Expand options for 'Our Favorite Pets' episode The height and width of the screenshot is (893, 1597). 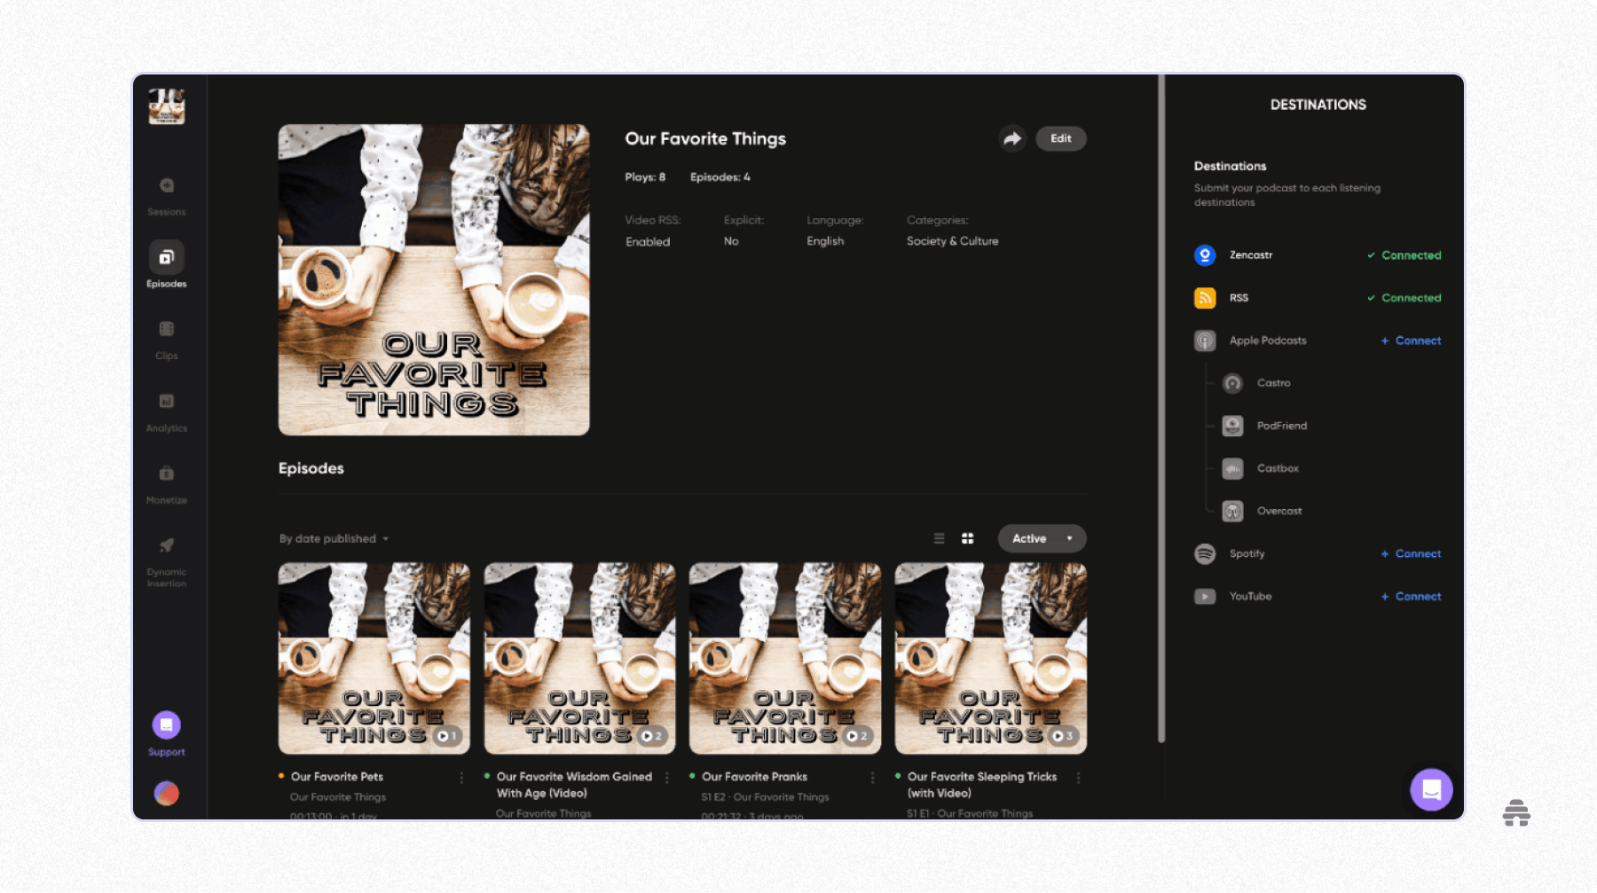pos(460,777)
